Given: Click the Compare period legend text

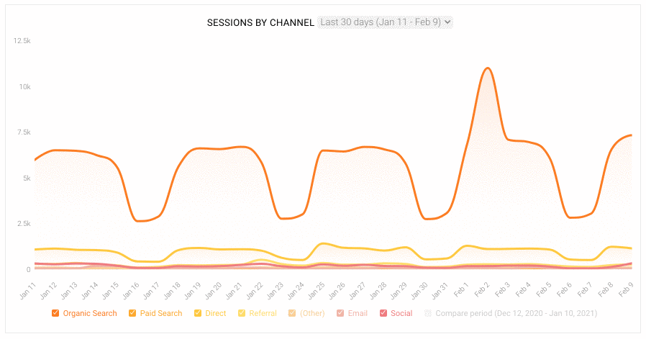Looking at the screenshot, I should pos(517,313).
